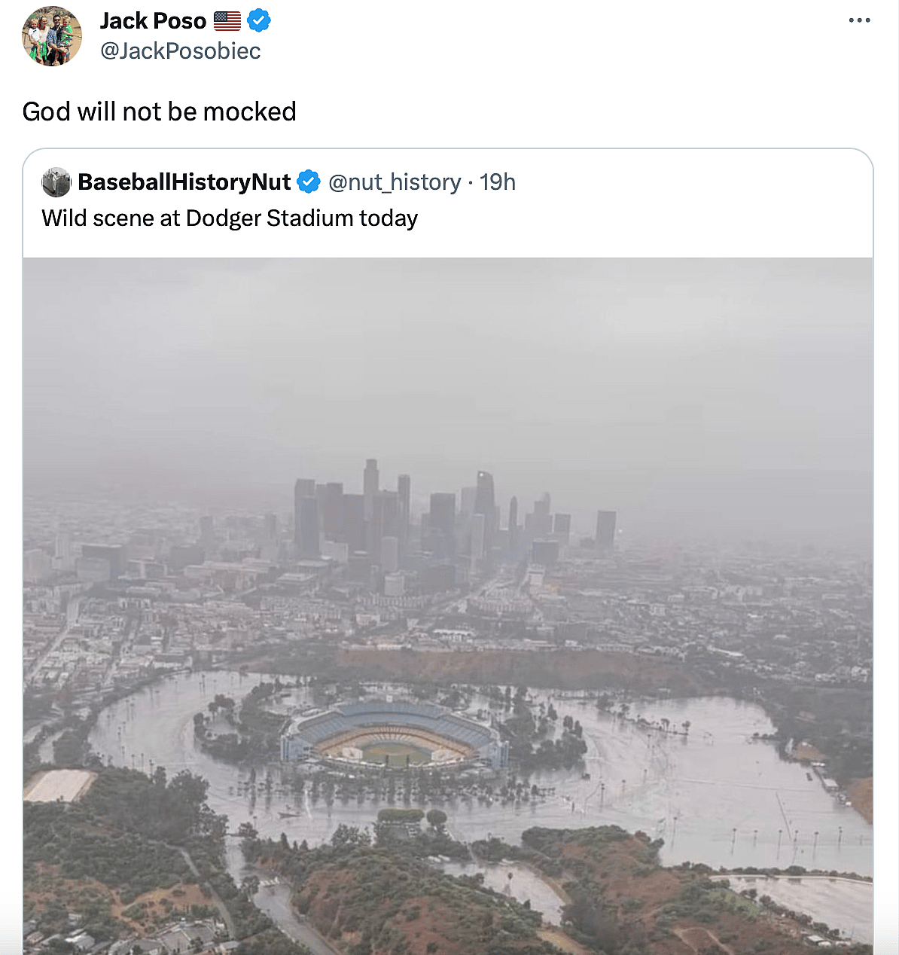This screenshot has height=955, width=899.
Task: Open the Jack Poso display name link
Action: (x=153, y=21)
